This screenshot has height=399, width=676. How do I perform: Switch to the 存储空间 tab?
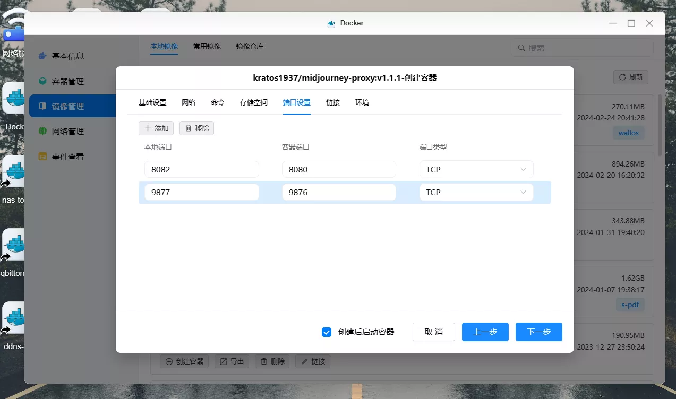(254, 102)
